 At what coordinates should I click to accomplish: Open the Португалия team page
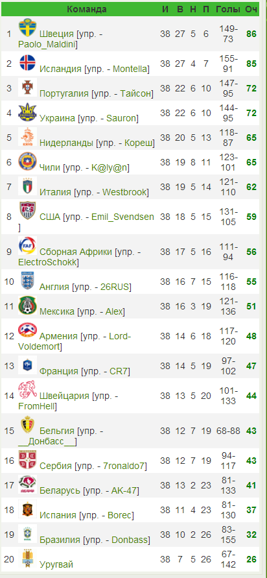(64, 93)
